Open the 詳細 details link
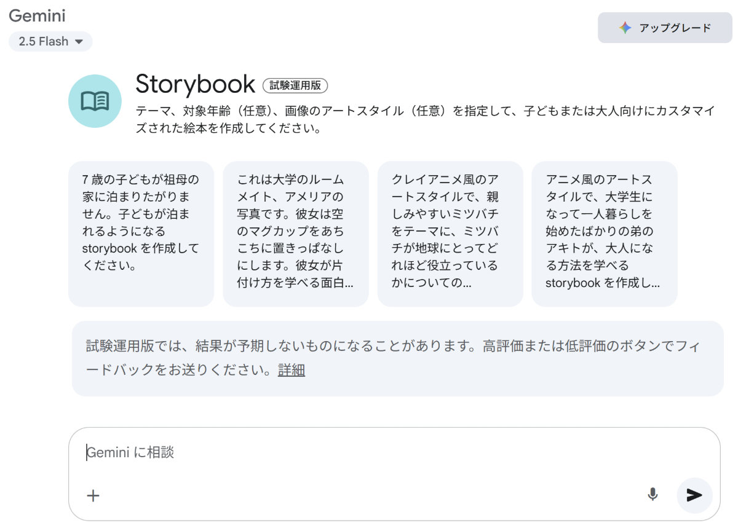 [292, 371]
